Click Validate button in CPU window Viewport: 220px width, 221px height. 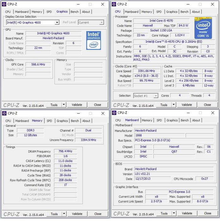(187, 105)
